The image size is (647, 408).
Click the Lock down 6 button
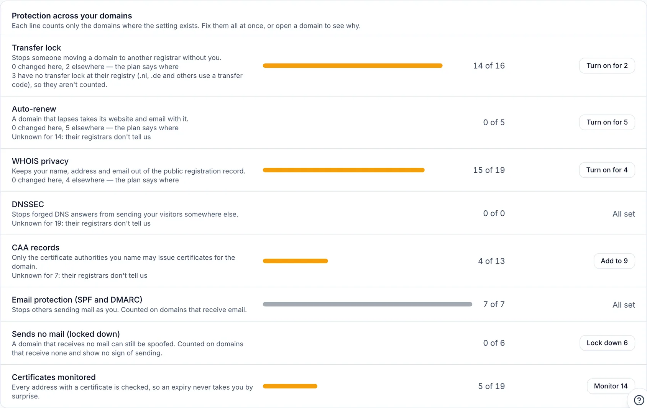[x=607, y=343]
